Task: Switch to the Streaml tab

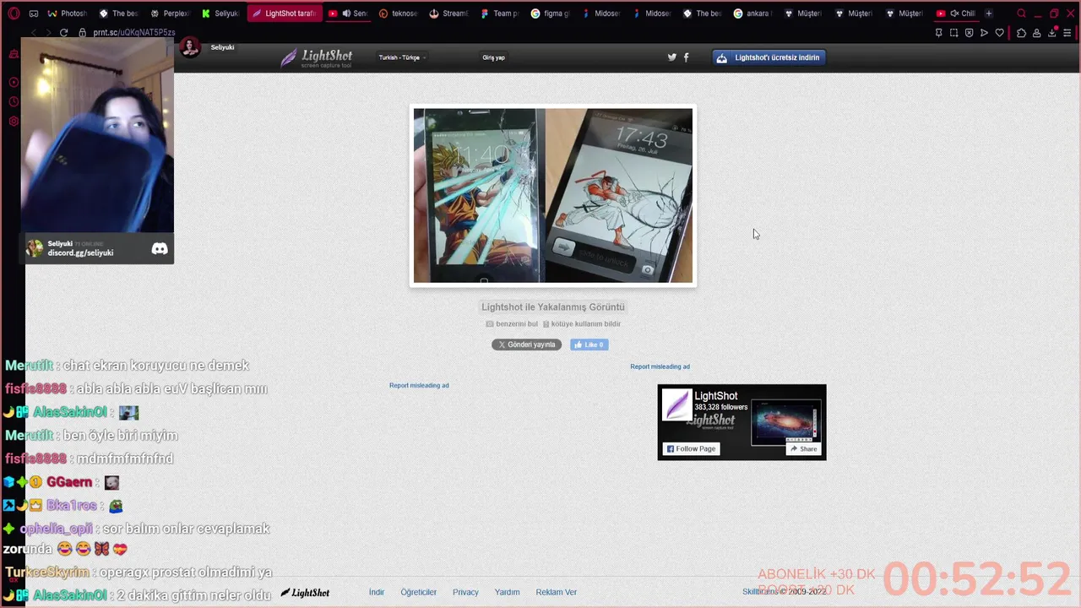Action: pyautogui.click(x=448, y=14)
